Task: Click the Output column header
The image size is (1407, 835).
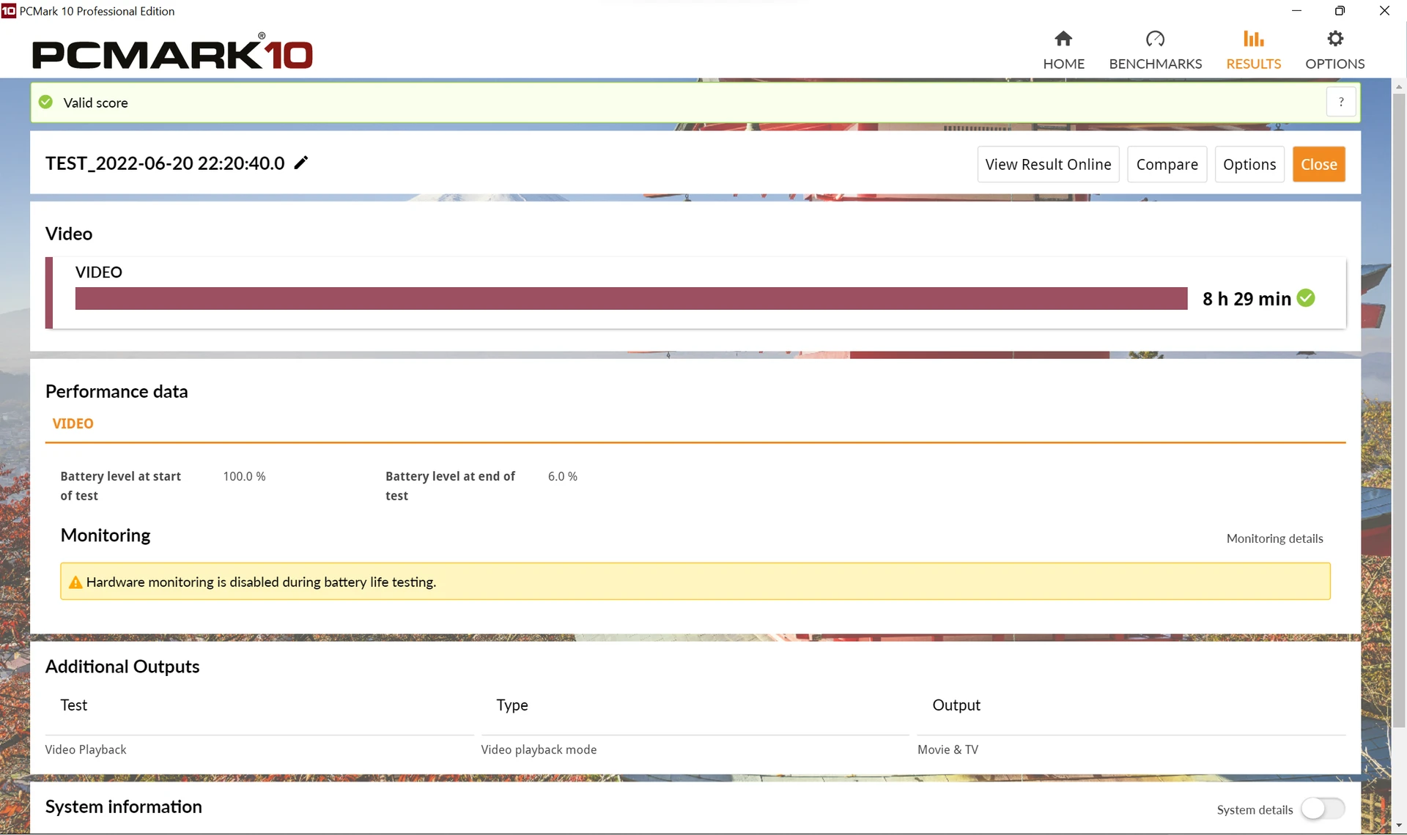Action: tap(956, 705)
